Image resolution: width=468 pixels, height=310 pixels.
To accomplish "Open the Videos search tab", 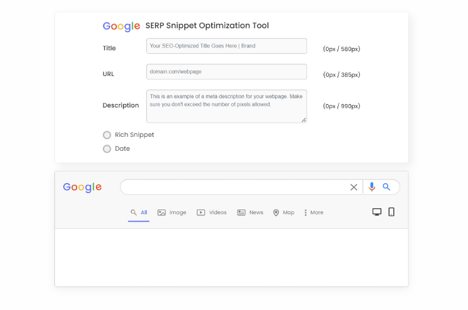I will (x=212, y=212).
